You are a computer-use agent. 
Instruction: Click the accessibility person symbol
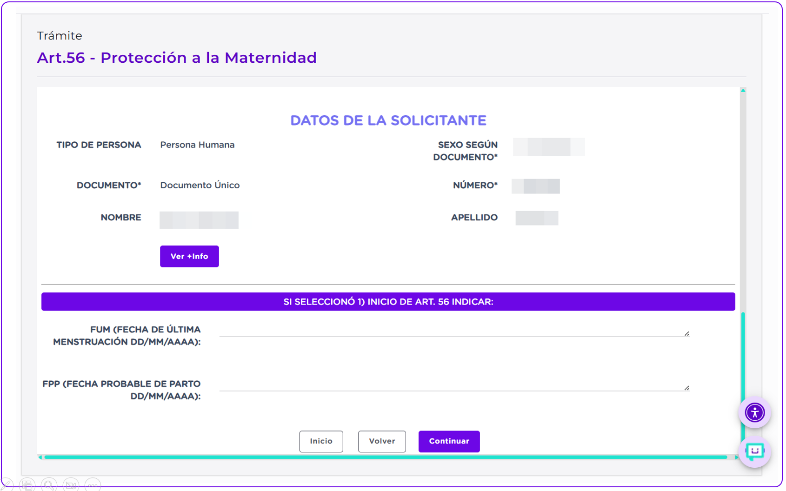(755, 412)
